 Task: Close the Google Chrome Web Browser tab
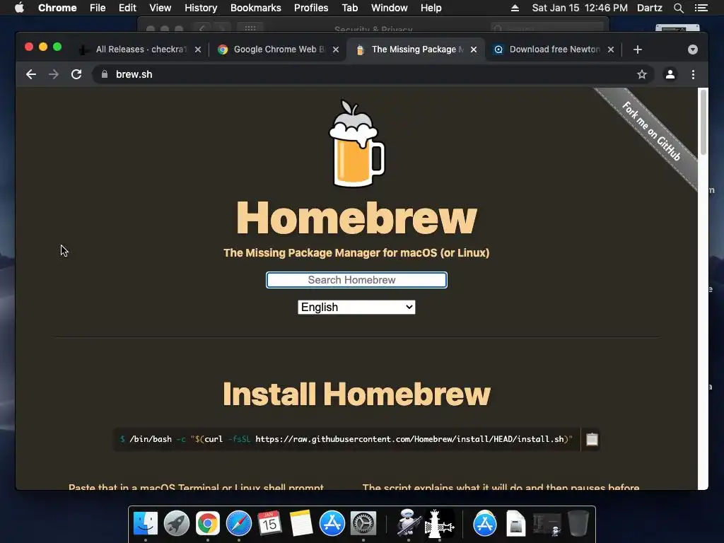pos(336,49)
